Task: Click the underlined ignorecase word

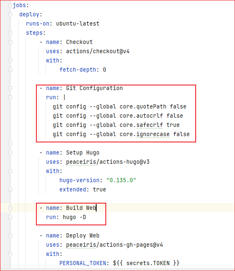Action: 153,134
